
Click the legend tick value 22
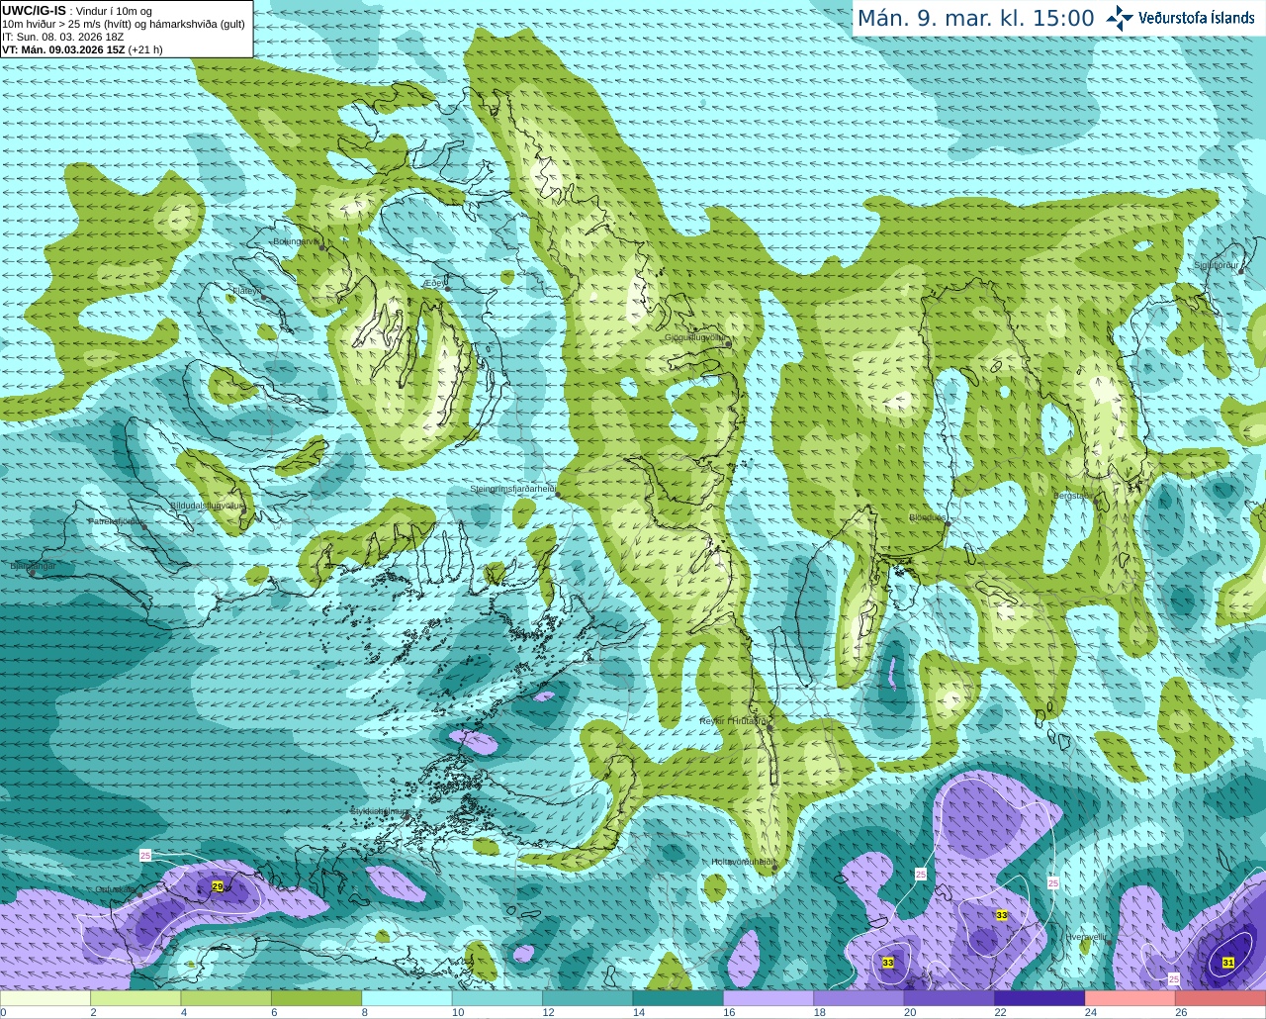click(1000, 1013)
